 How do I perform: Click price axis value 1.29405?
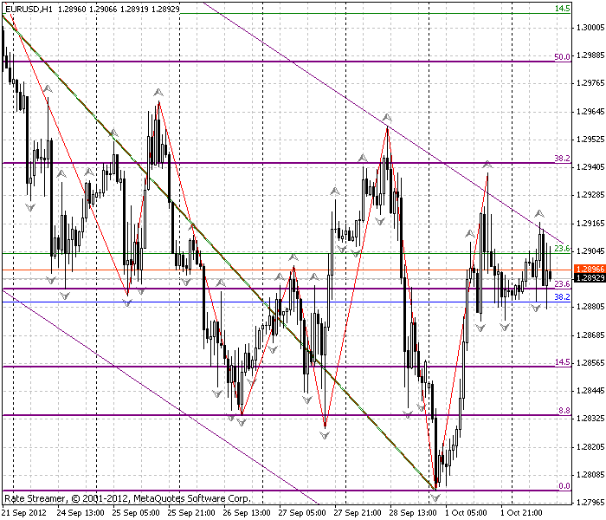(x=590, y=167)
